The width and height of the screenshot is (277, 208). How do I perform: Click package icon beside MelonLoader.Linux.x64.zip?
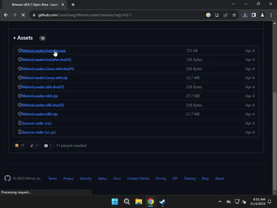coord(20,78)
